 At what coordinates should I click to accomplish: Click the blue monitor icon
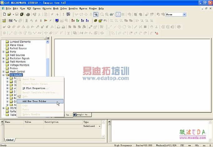coord(57,21)
